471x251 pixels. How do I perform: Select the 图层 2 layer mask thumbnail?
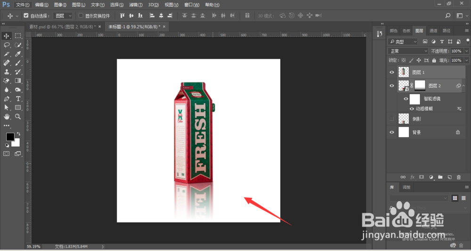(x=420, y=86)
